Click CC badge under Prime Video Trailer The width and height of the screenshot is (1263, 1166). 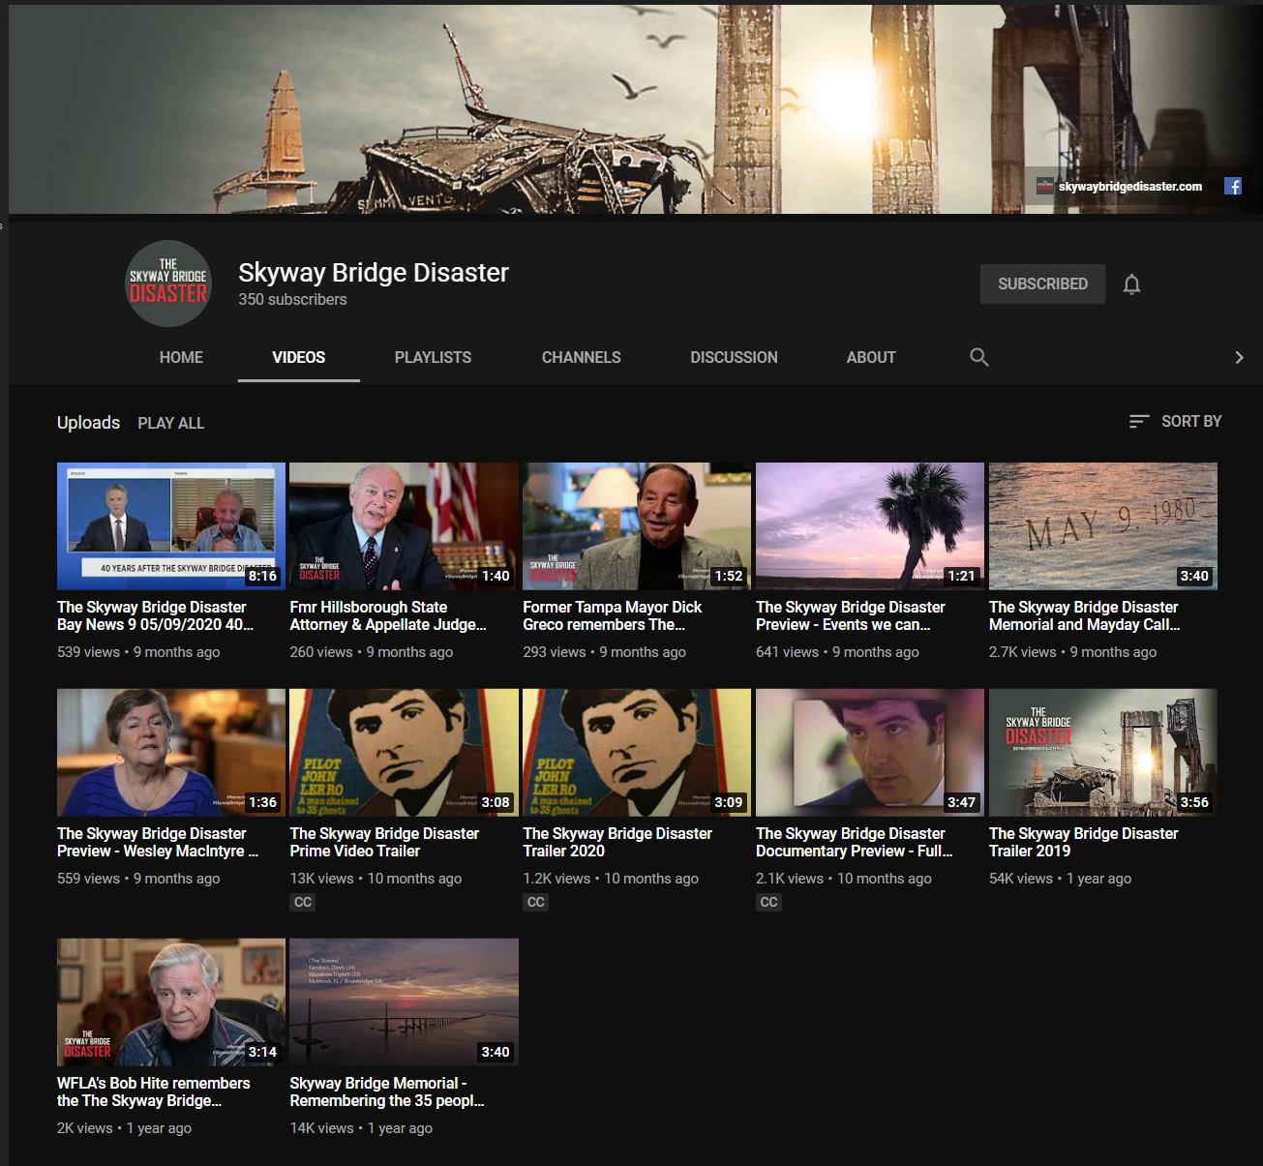303,902
